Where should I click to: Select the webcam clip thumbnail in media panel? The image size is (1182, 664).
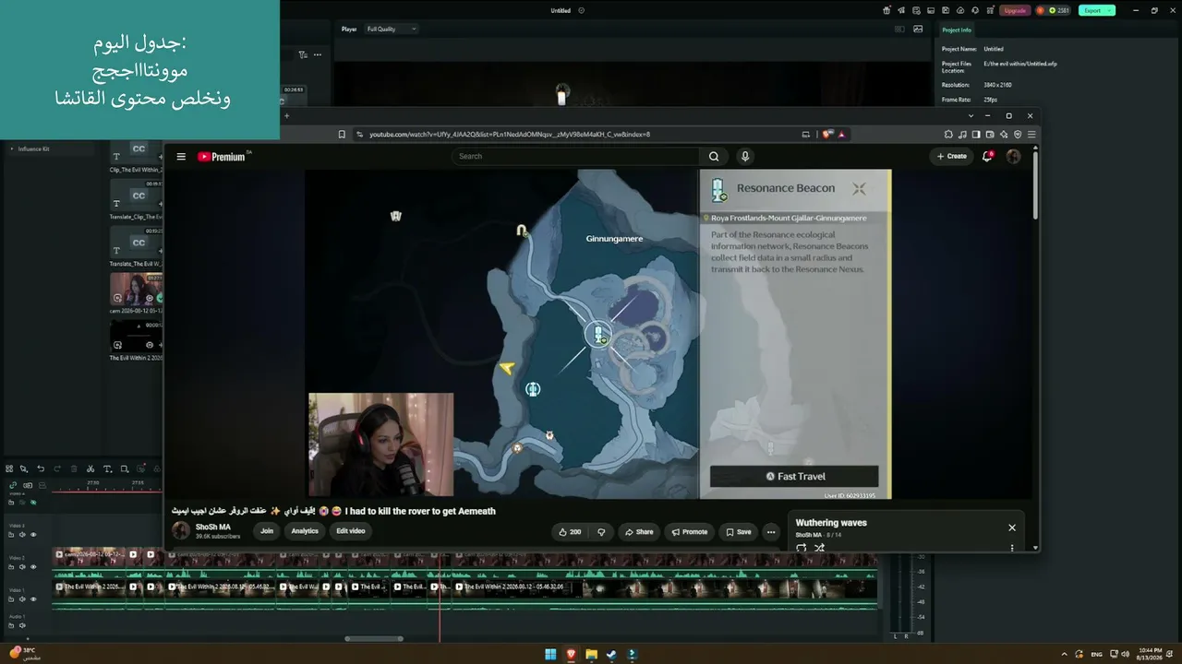pos(136,289)
